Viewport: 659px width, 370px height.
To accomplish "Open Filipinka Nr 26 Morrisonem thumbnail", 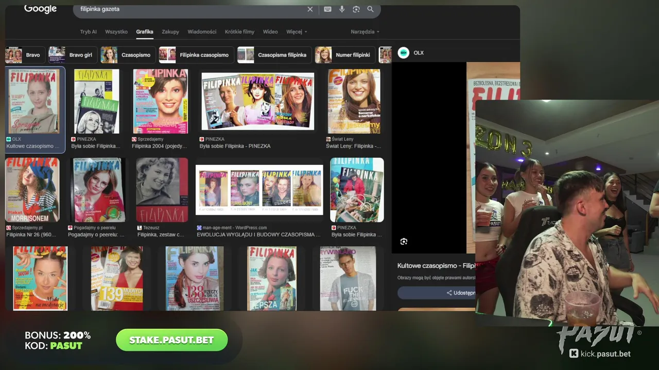I will click(x=32, y=190).
